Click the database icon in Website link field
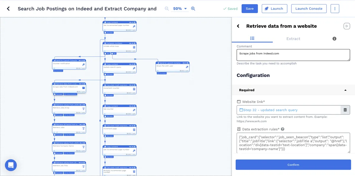Image resolution: width=355 pixels, height=176 pixels. click(x=345, y=110)
